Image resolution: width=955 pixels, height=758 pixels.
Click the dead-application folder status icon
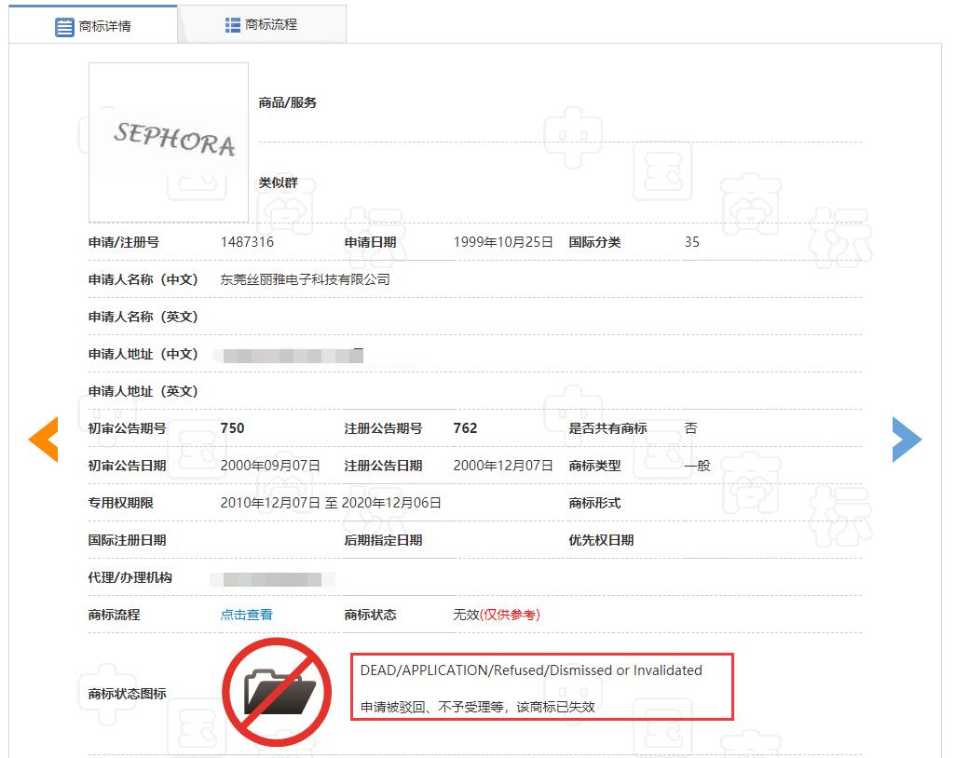[x=277, y=692]
